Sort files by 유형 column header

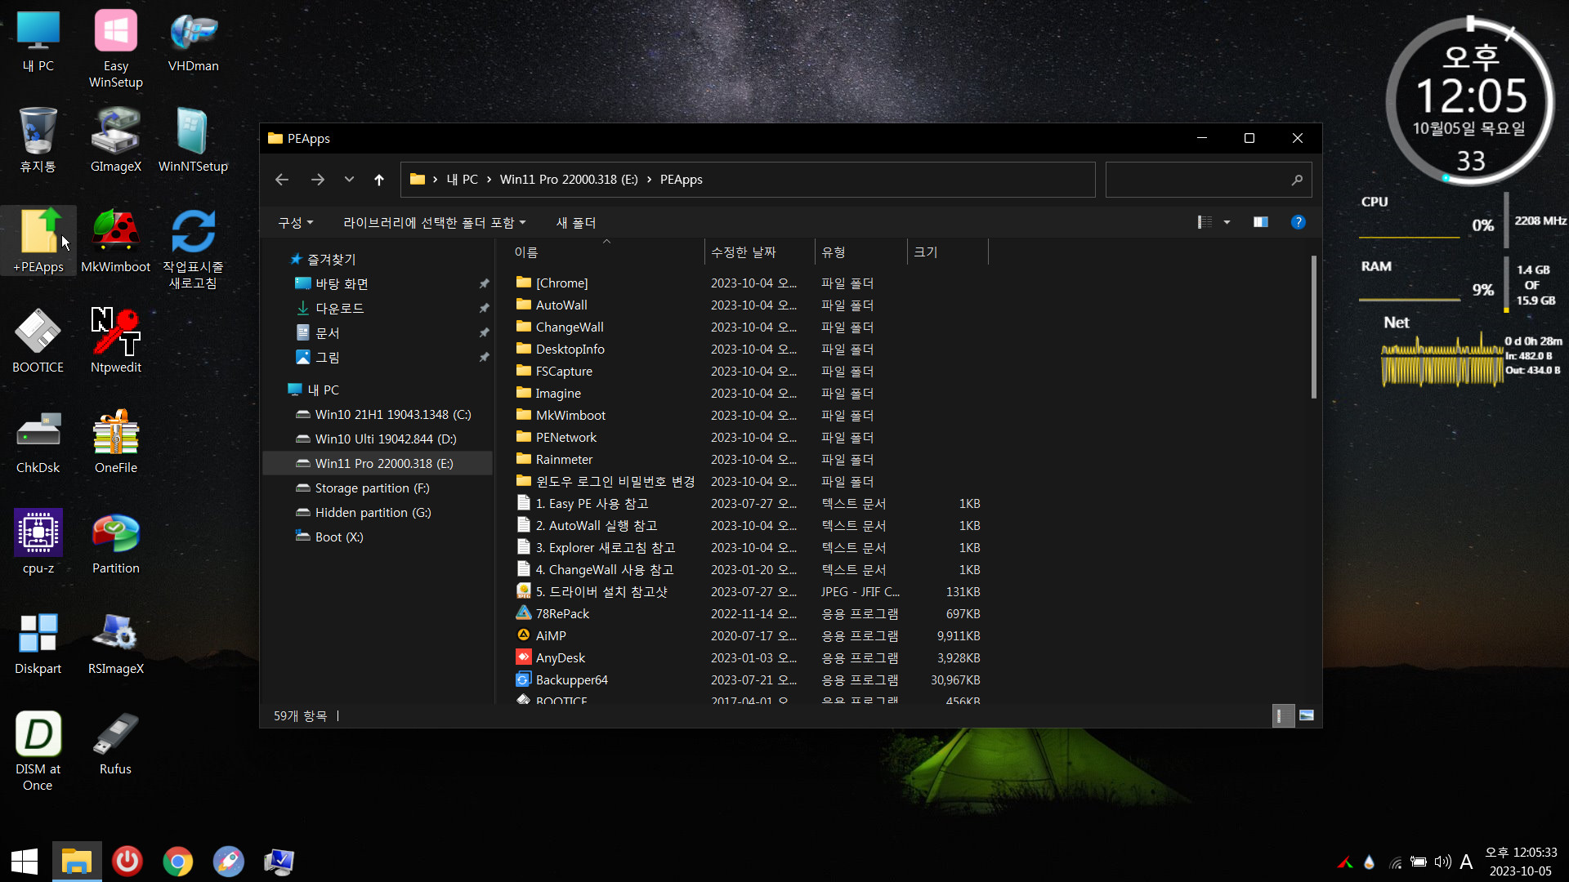(860, 252)
